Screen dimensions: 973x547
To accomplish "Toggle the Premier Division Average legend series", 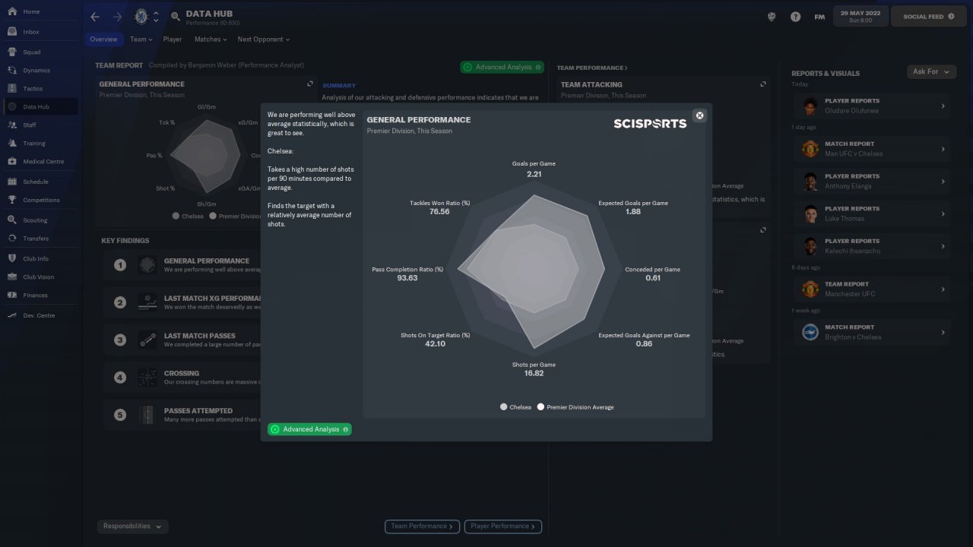I will [575, 407].
